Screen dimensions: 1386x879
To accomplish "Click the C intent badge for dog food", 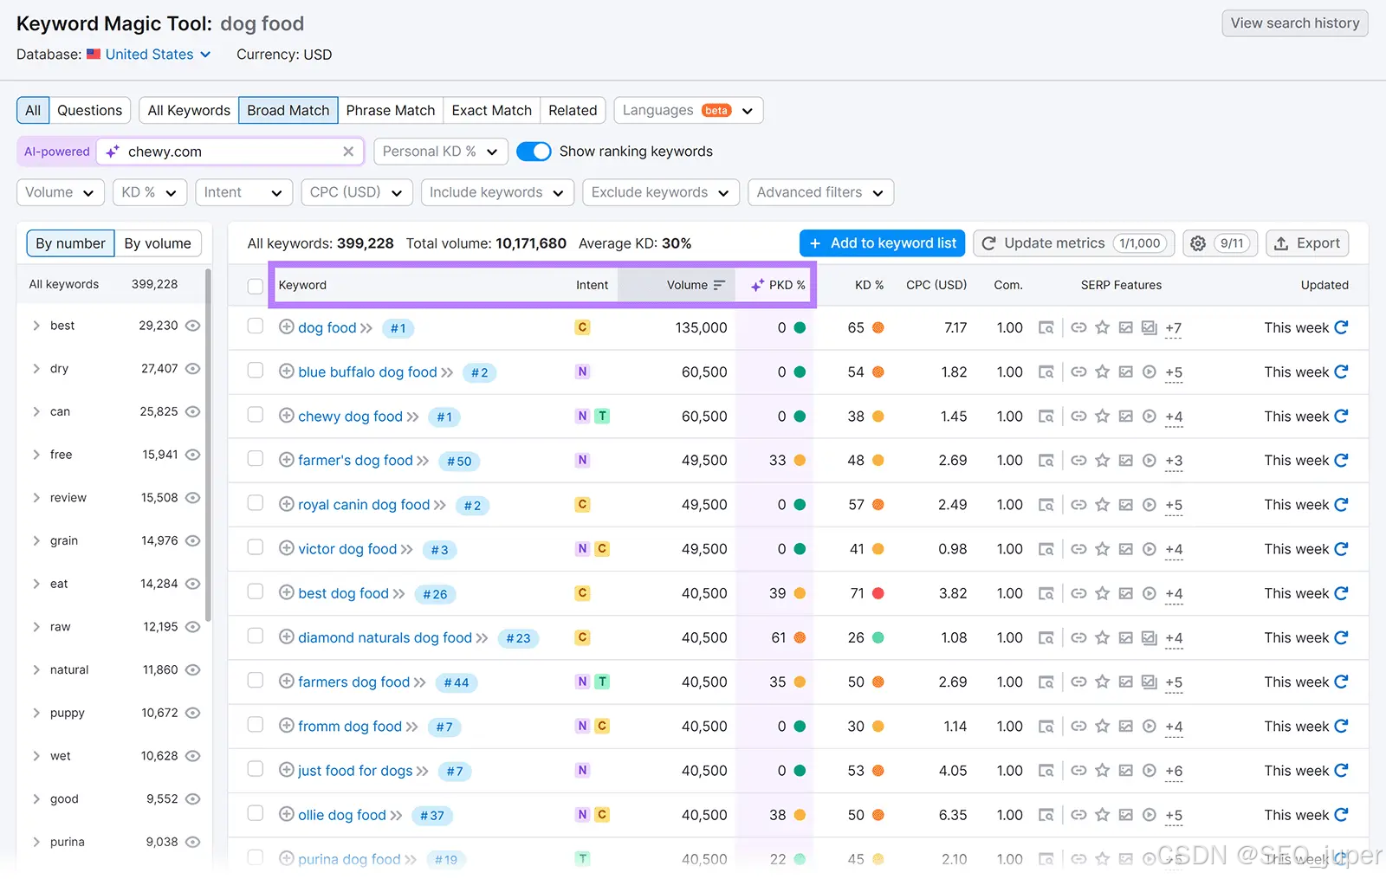I will coord(582,327).
